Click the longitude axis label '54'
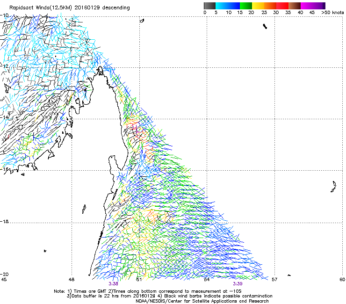This screenshot has width=346, height=304. [207, 280]
